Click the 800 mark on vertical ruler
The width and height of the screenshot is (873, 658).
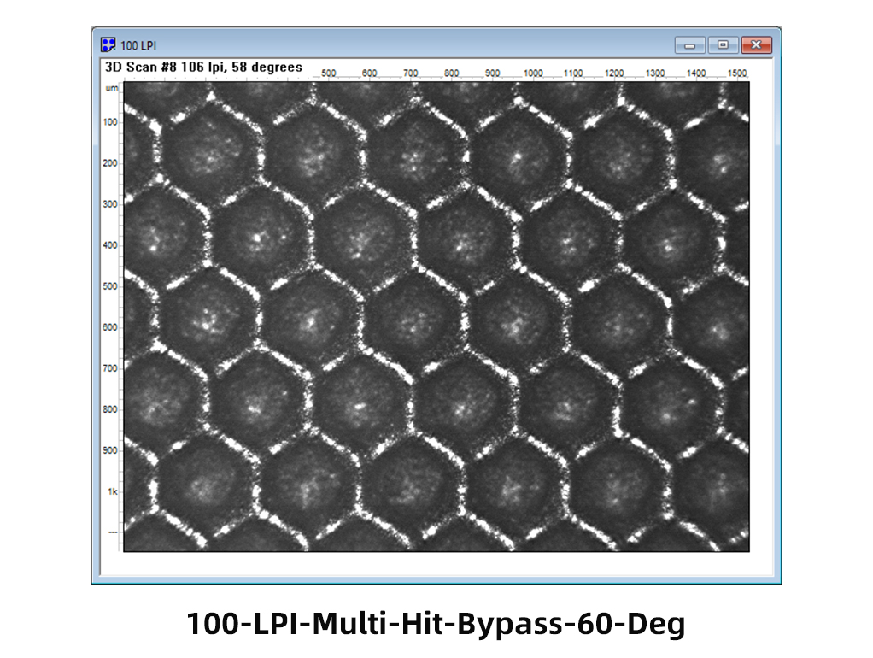pyautogui.click(x=110, y=409)
